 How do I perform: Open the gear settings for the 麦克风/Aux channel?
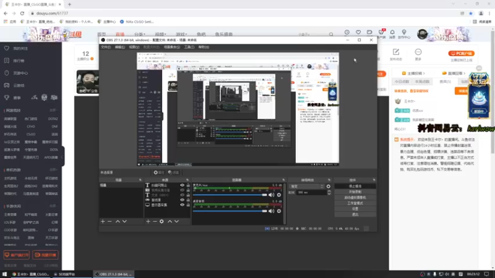279,195
